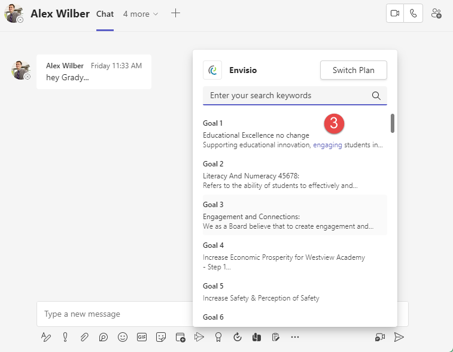Select Goal 3 Engagement and Connections
Image resolution: width=453 pixels, height=352 pixels.
pos(294,216)
